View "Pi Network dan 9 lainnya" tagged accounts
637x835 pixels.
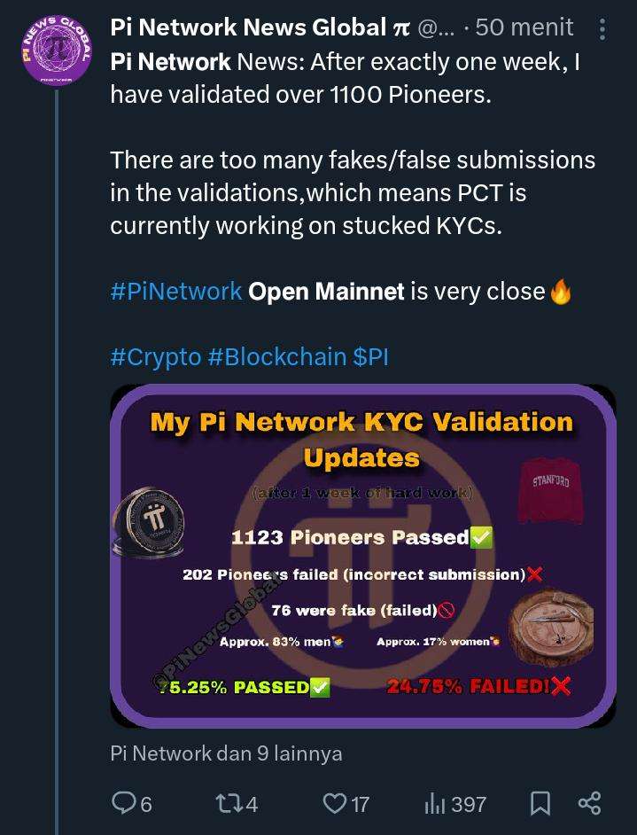click(x=226, y=753)
